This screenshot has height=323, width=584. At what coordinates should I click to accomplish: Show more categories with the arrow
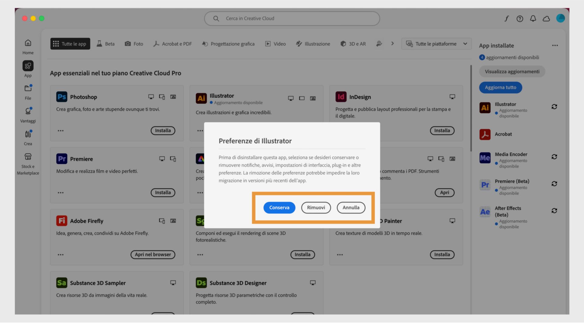[392, 43]
